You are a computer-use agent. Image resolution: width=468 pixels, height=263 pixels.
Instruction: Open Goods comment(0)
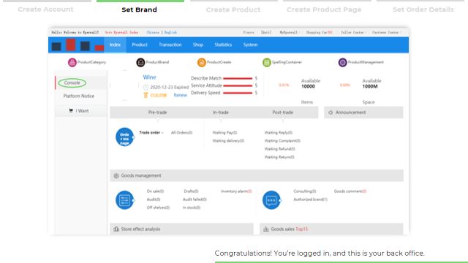pos(350,191)
